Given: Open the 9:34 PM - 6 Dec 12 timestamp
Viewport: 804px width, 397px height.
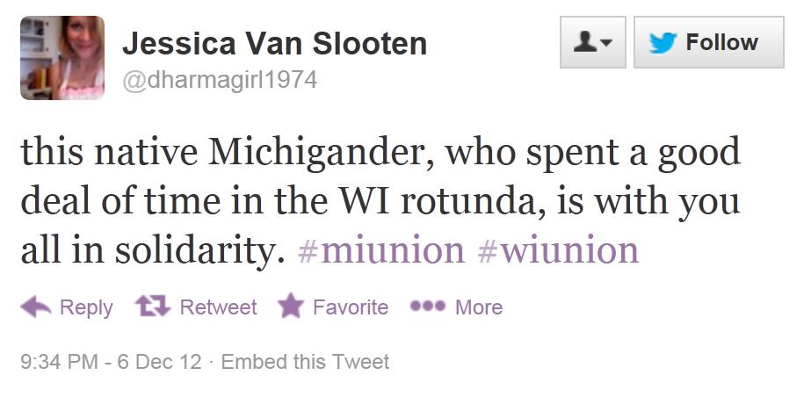Looking at the screenshot, I should click(111, 362).
